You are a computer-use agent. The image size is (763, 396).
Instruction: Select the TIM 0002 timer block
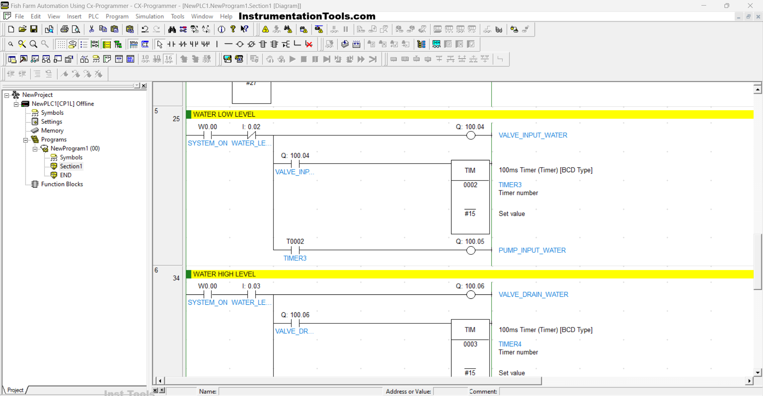[471, 197]
